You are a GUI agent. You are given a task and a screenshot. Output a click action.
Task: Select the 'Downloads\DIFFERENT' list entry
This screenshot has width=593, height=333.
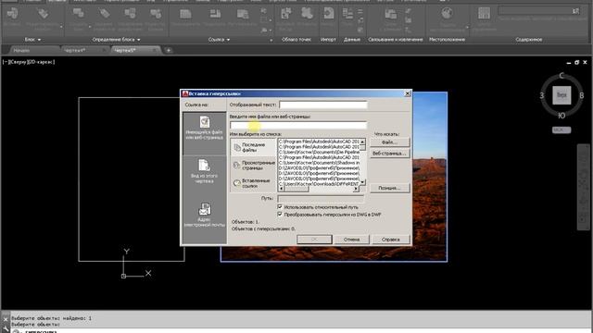[x=319, y=183]
